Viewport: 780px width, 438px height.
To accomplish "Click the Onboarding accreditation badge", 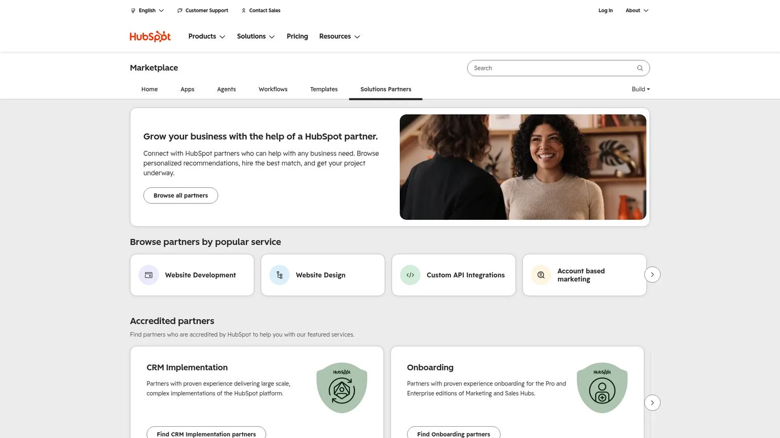I will pyautogui.click(x=602, y=388).
